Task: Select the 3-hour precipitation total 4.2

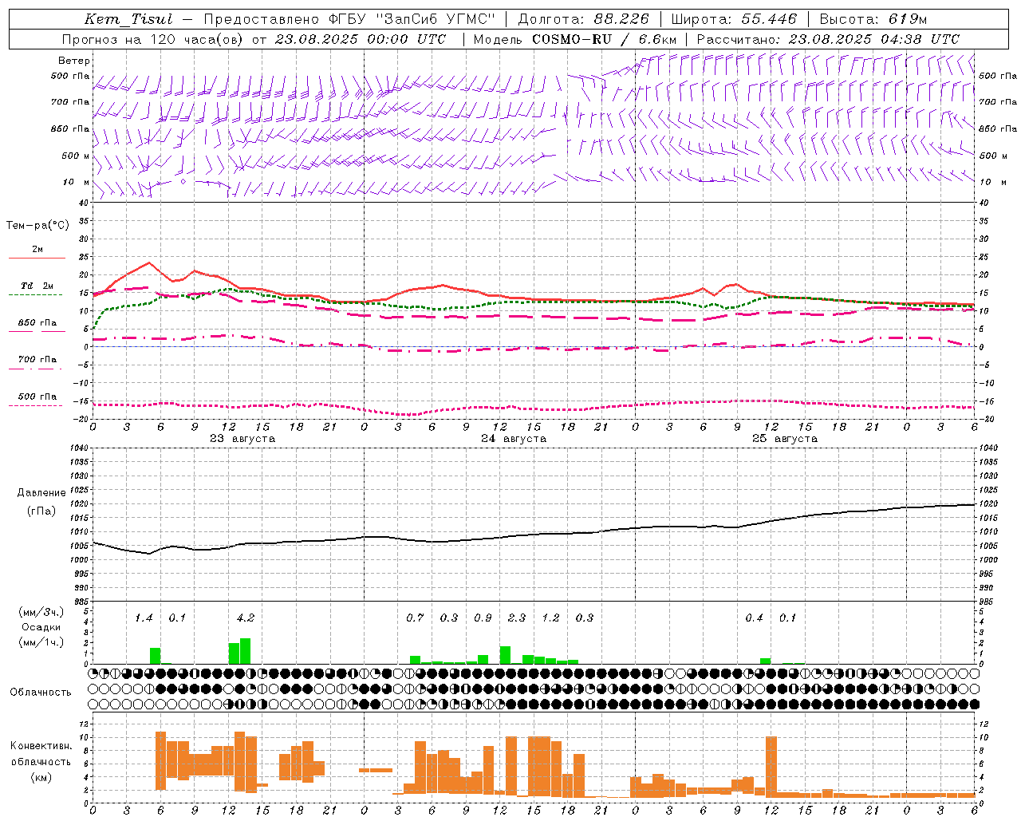Action: [246, 618]
